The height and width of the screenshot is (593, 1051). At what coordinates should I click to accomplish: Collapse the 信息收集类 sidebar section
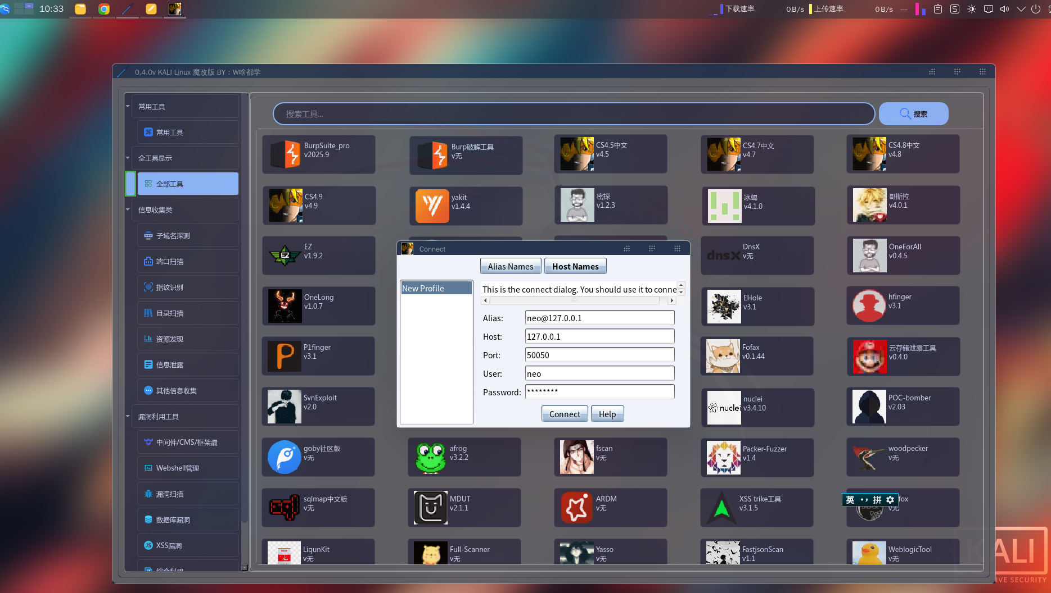(x=128, y=209)
